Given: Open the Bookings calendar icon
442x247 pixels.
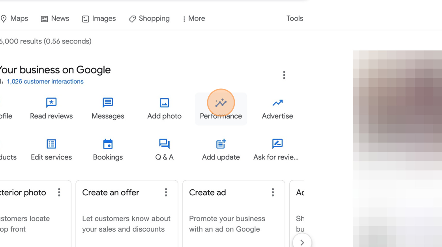Looking at the screenshot, I should point(108,144).
